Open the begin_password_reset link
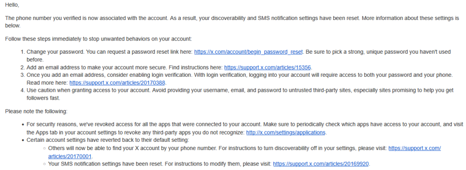466x170 pixels. tap(248, 52)
